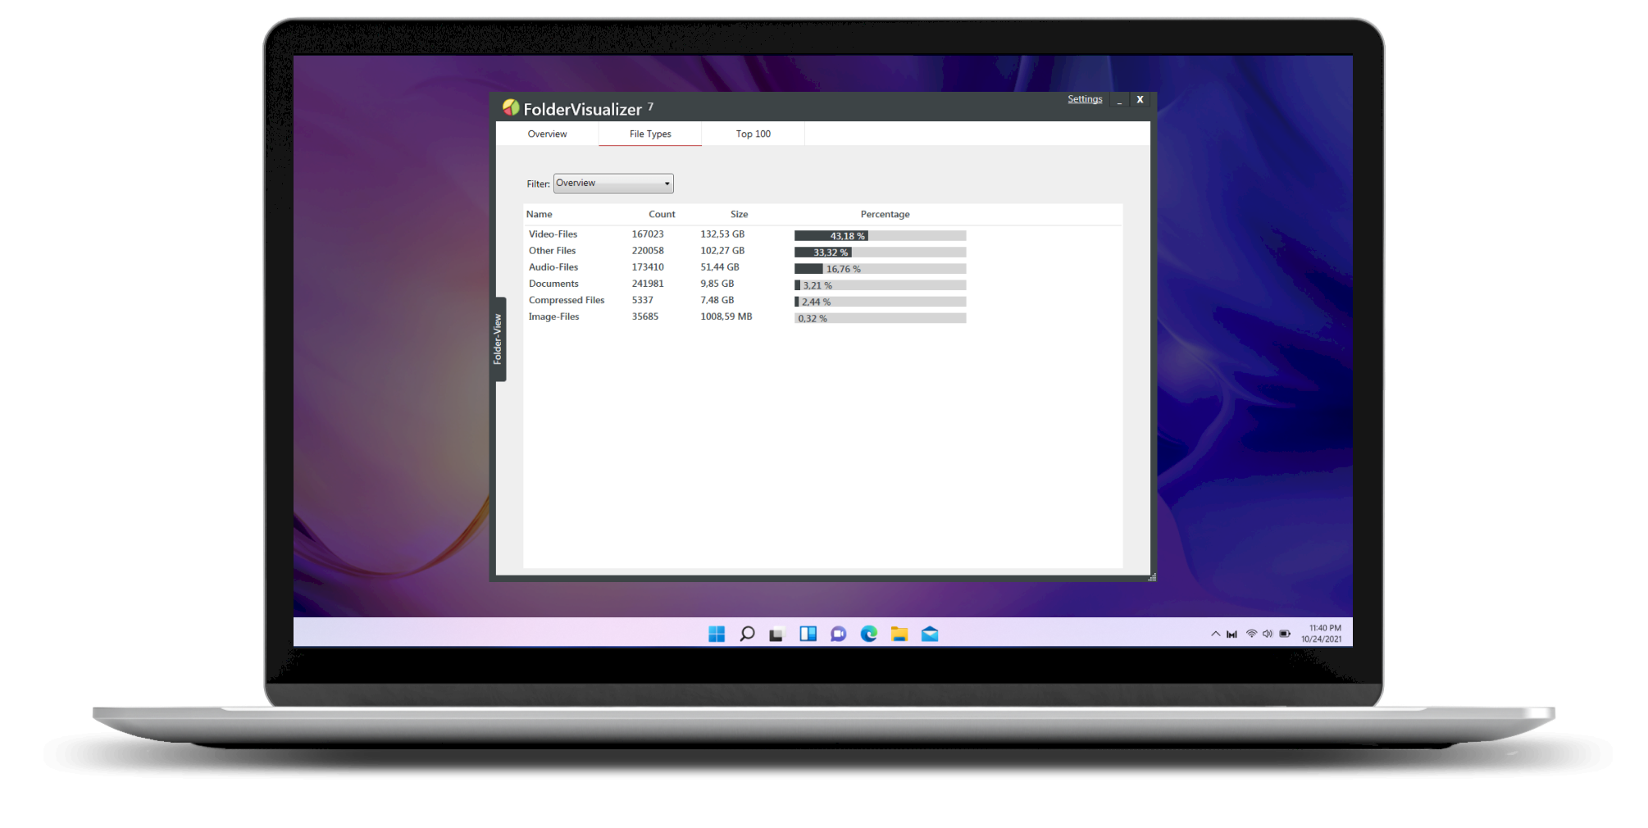Switch to the Overview tab
Image resolution: width=1648 pixels, height=828 pixels.
click(x=547, y=134)
